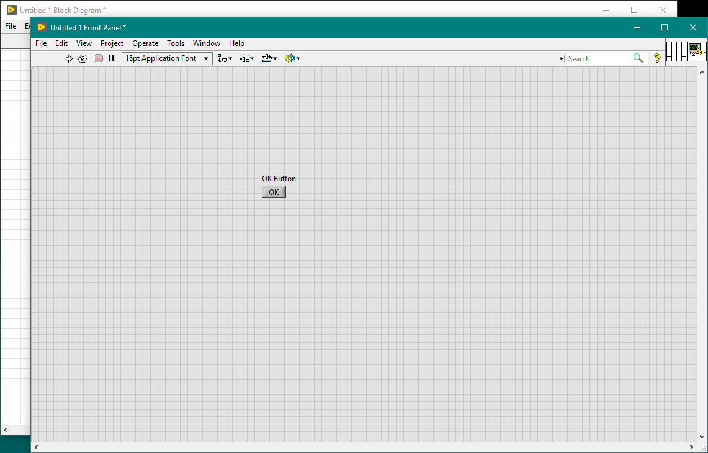Click the VI icon thumbnail

[x=696, y=52]
